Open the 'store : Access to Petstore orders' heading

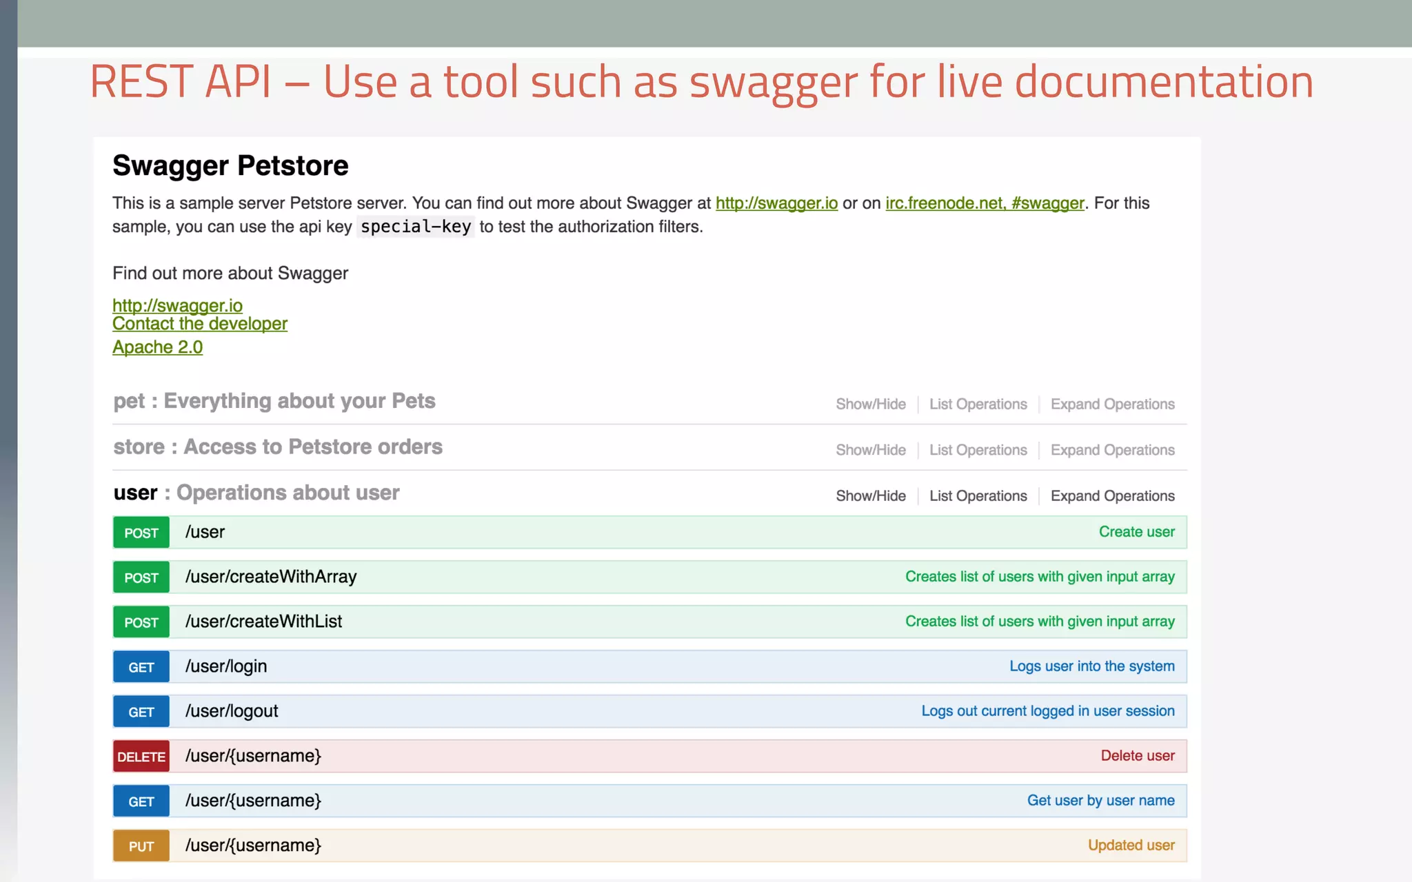tap(278, 447)
